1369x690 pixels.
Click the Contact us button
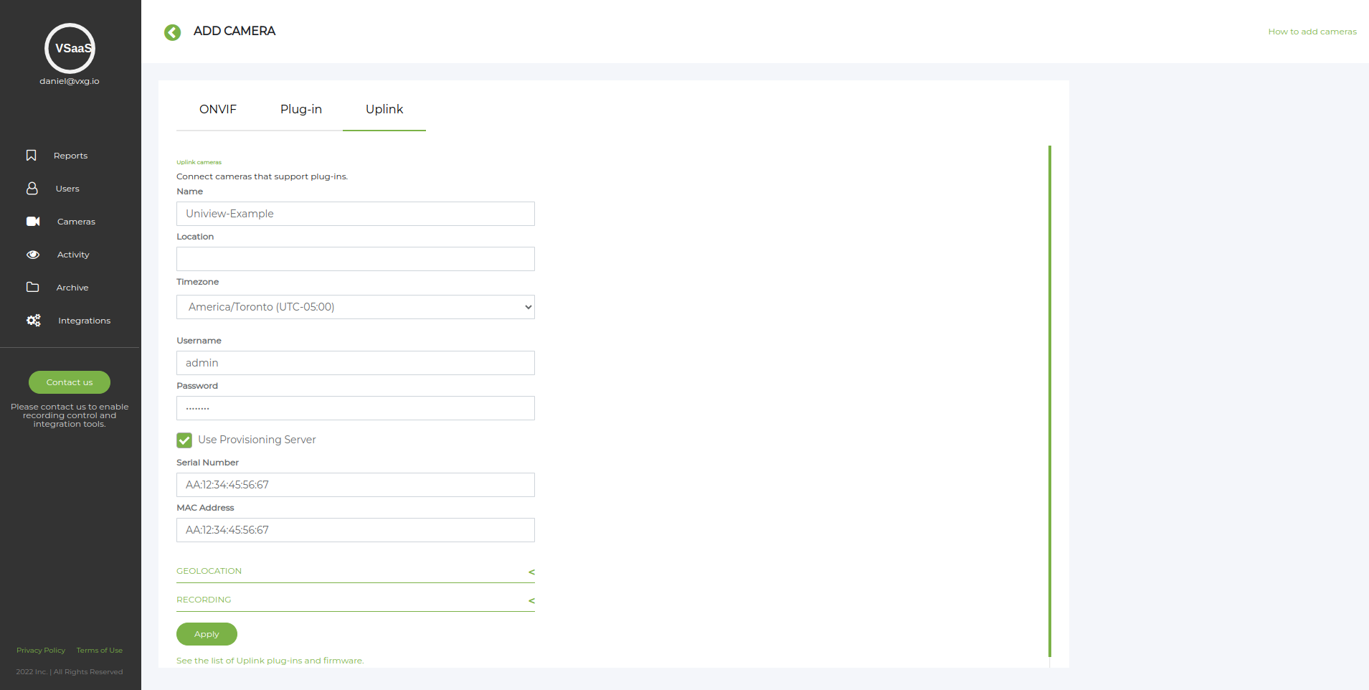pos(70,382)
